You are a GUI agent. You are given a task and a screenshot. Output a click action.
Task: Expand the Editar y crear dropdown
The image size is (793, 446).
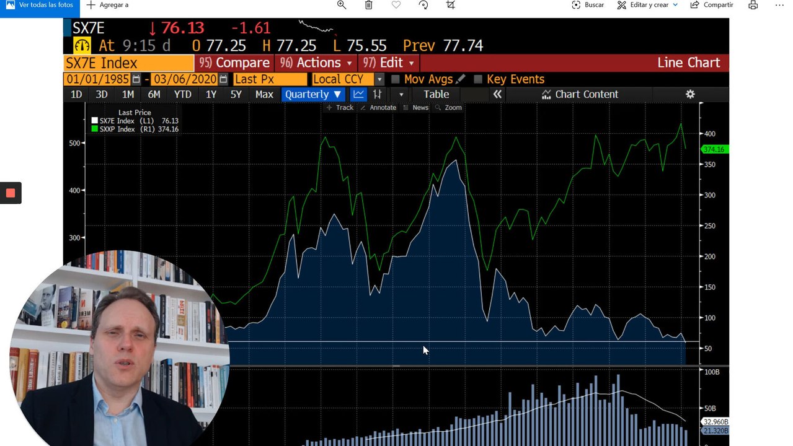[x=675, y=5]
